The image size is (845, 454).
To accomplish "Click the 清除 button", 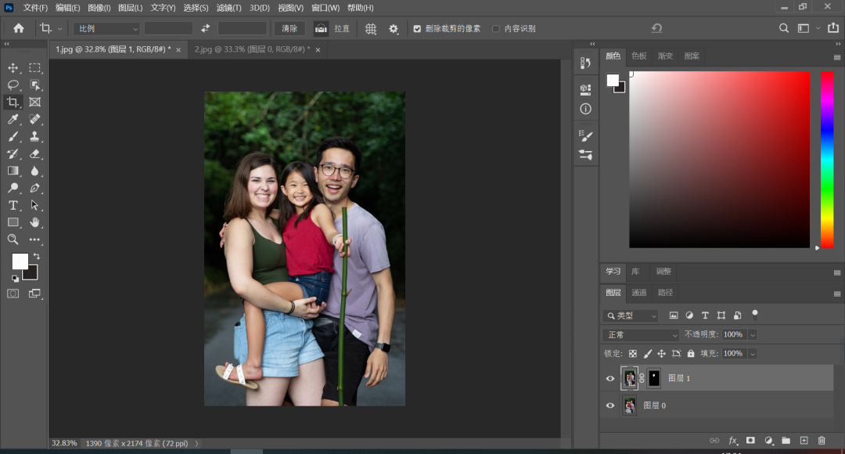I will [x=289, y=29].
